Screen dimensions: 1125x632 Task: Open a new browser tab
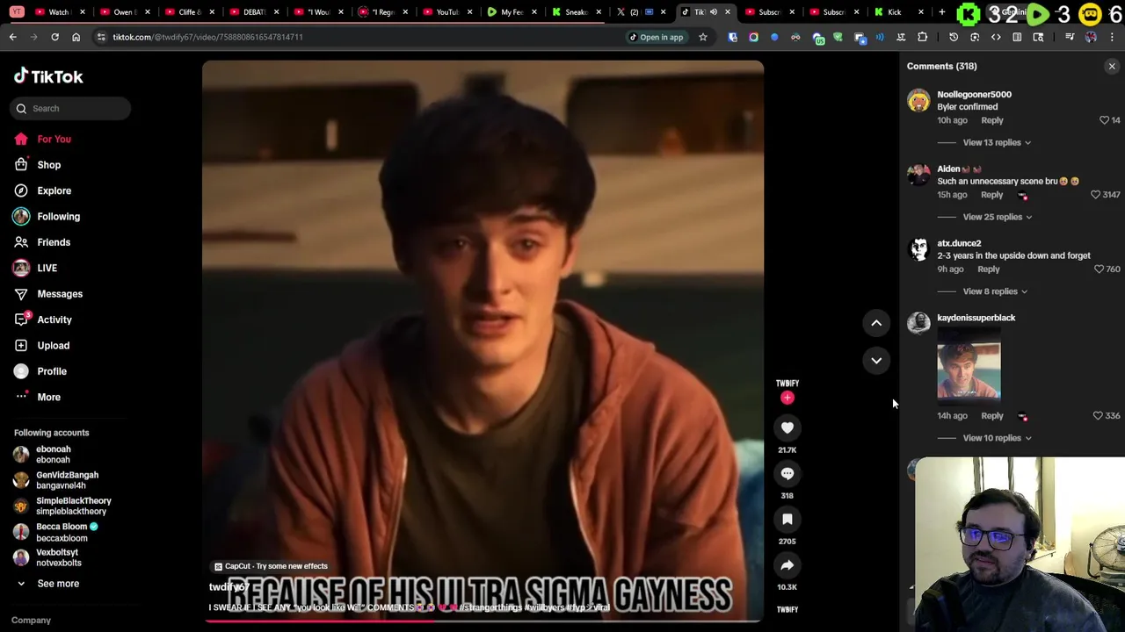pyautogui.click(x=941, y=12)
